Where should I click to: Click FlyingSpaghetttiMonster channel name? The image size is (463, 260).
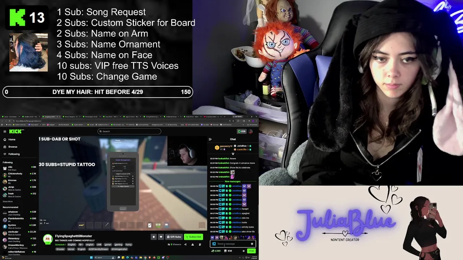[73, 236]
